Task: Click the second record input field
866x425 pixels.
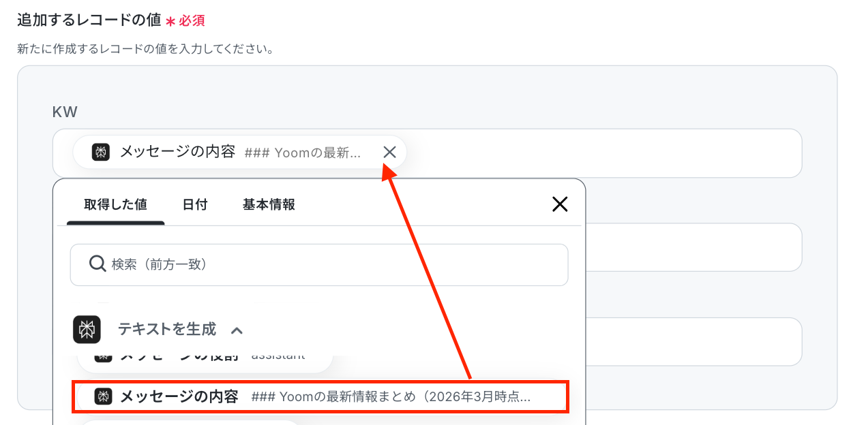Action: 693,247
